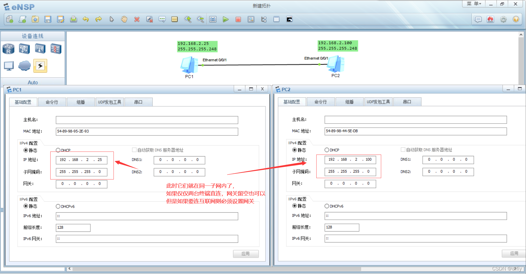
Task: Select DHCP radio in PC2 window
Action: [x=327, y=150]
